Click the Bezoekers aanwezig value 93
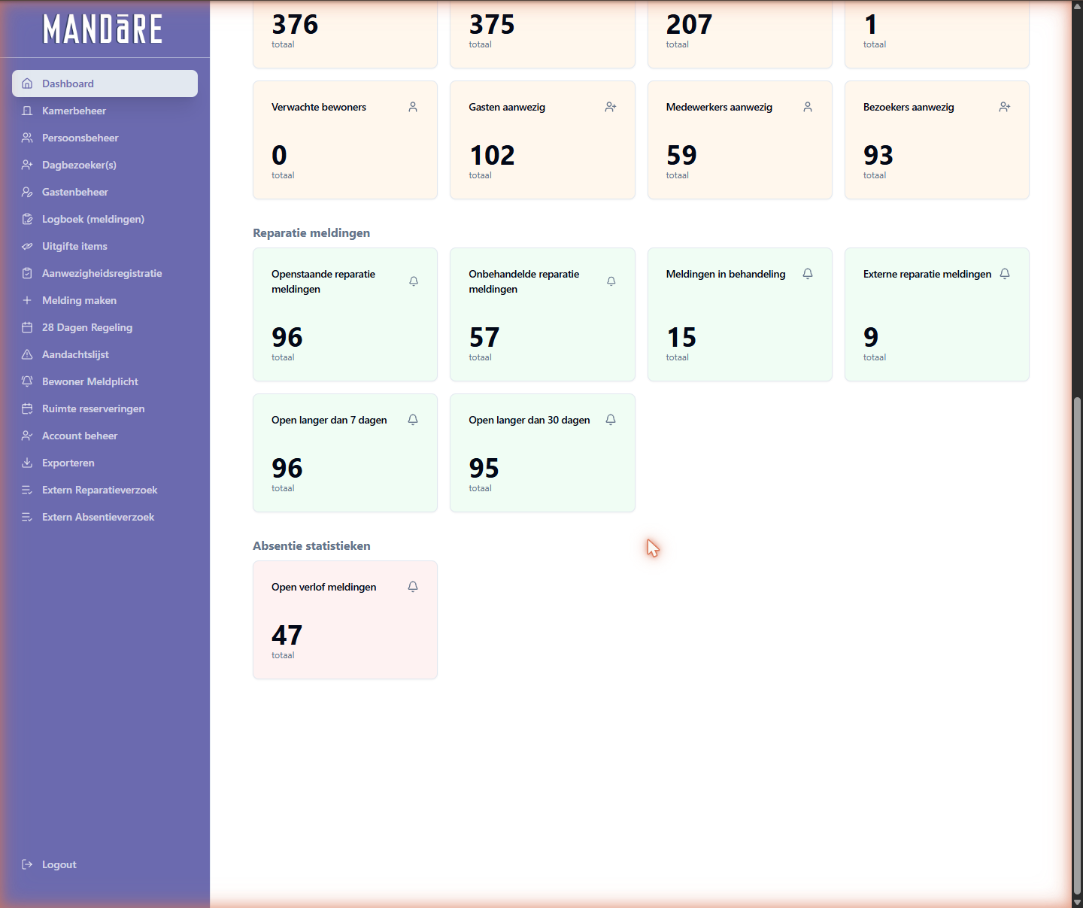 point(878,155)
